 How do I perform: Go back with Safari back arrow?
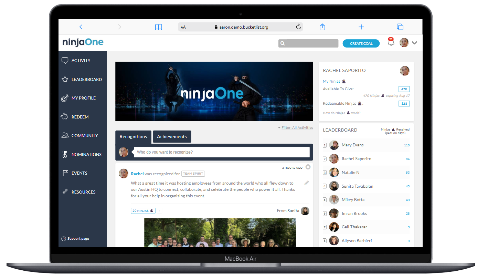click(81, 27)
